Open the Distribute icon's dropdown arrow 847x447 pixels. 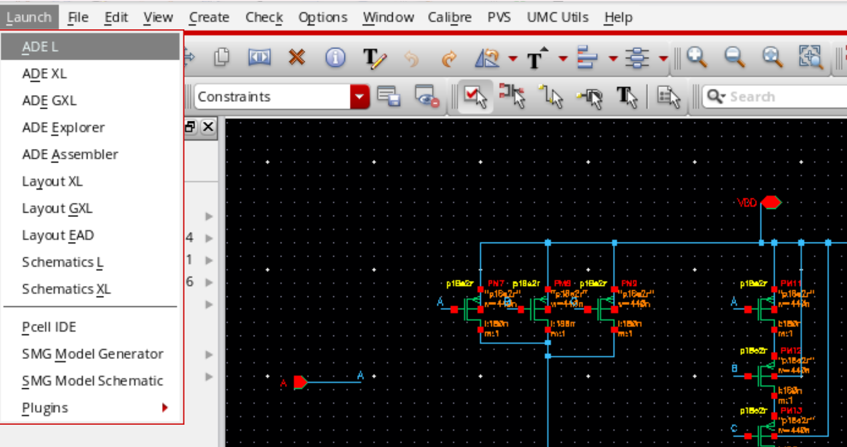click(x=663, y=58)
